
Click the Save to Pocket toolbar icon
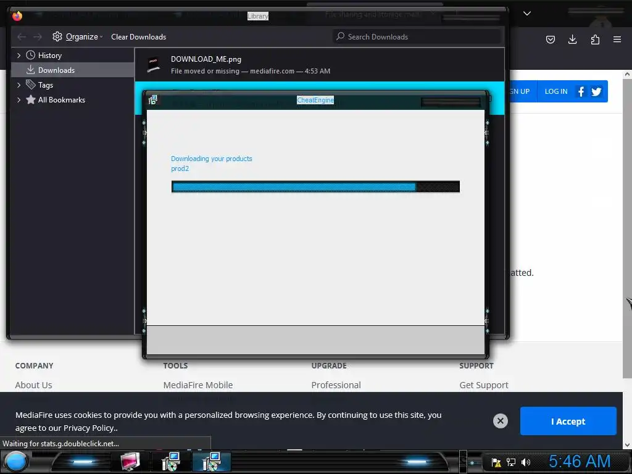tap(550, 39)
